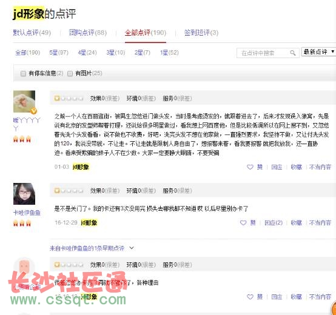Click the search magnifier icon in review search
Viewport: 336px width, 315px height.
[293, 53]
